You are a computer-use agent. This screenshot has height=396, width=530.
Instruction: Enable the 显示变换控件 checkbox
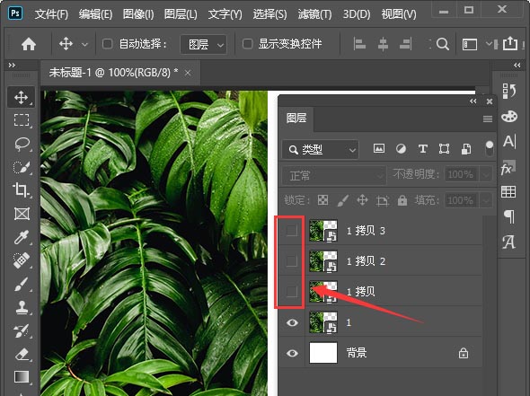(247, 44)
